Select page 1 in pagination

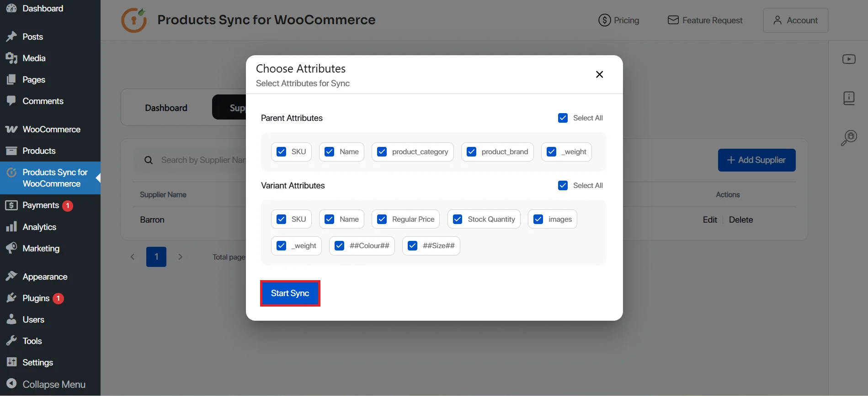tap(156, 257)
